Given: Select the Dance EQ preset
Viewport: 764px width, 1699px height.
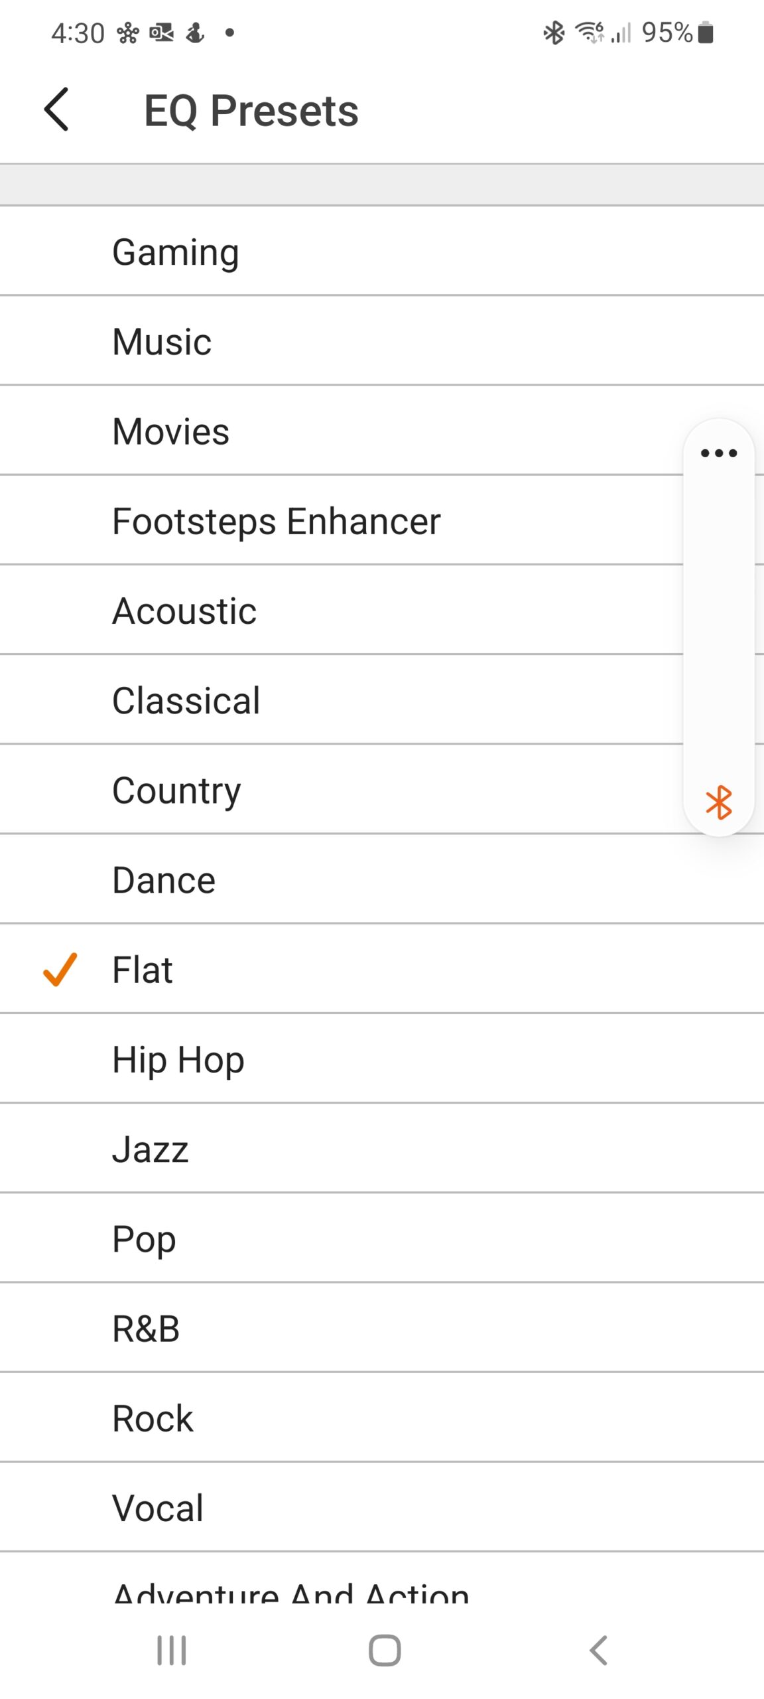Looking at the screenshot, I should pyautogui.click(x=164, y=880).
